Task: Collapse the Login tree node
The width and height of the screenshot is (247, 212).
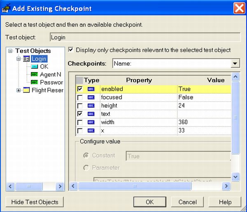Action: [x=19, y=59]
